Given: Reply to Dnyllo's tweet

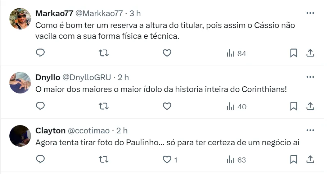Looking at the screenshot, I should click(x=41, y=106).
